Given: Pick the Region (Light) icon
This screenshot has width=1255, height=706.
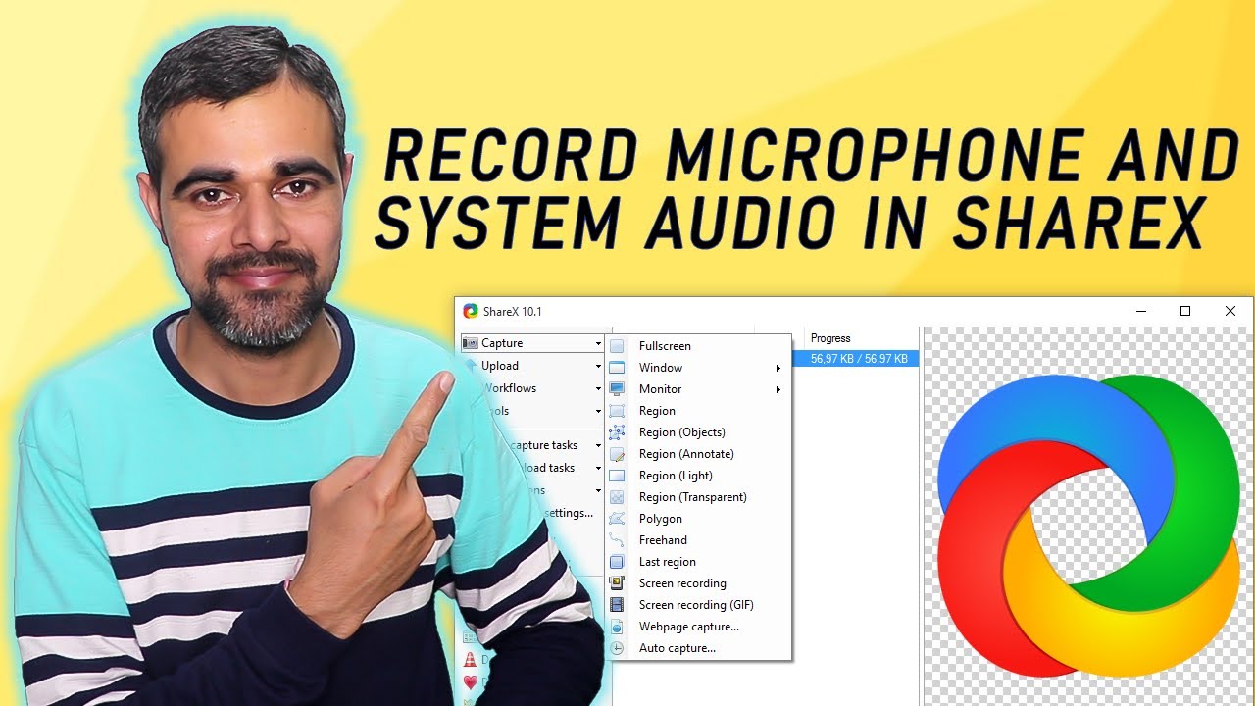Looking at the screenshot, I should click(x=617, y=476).
